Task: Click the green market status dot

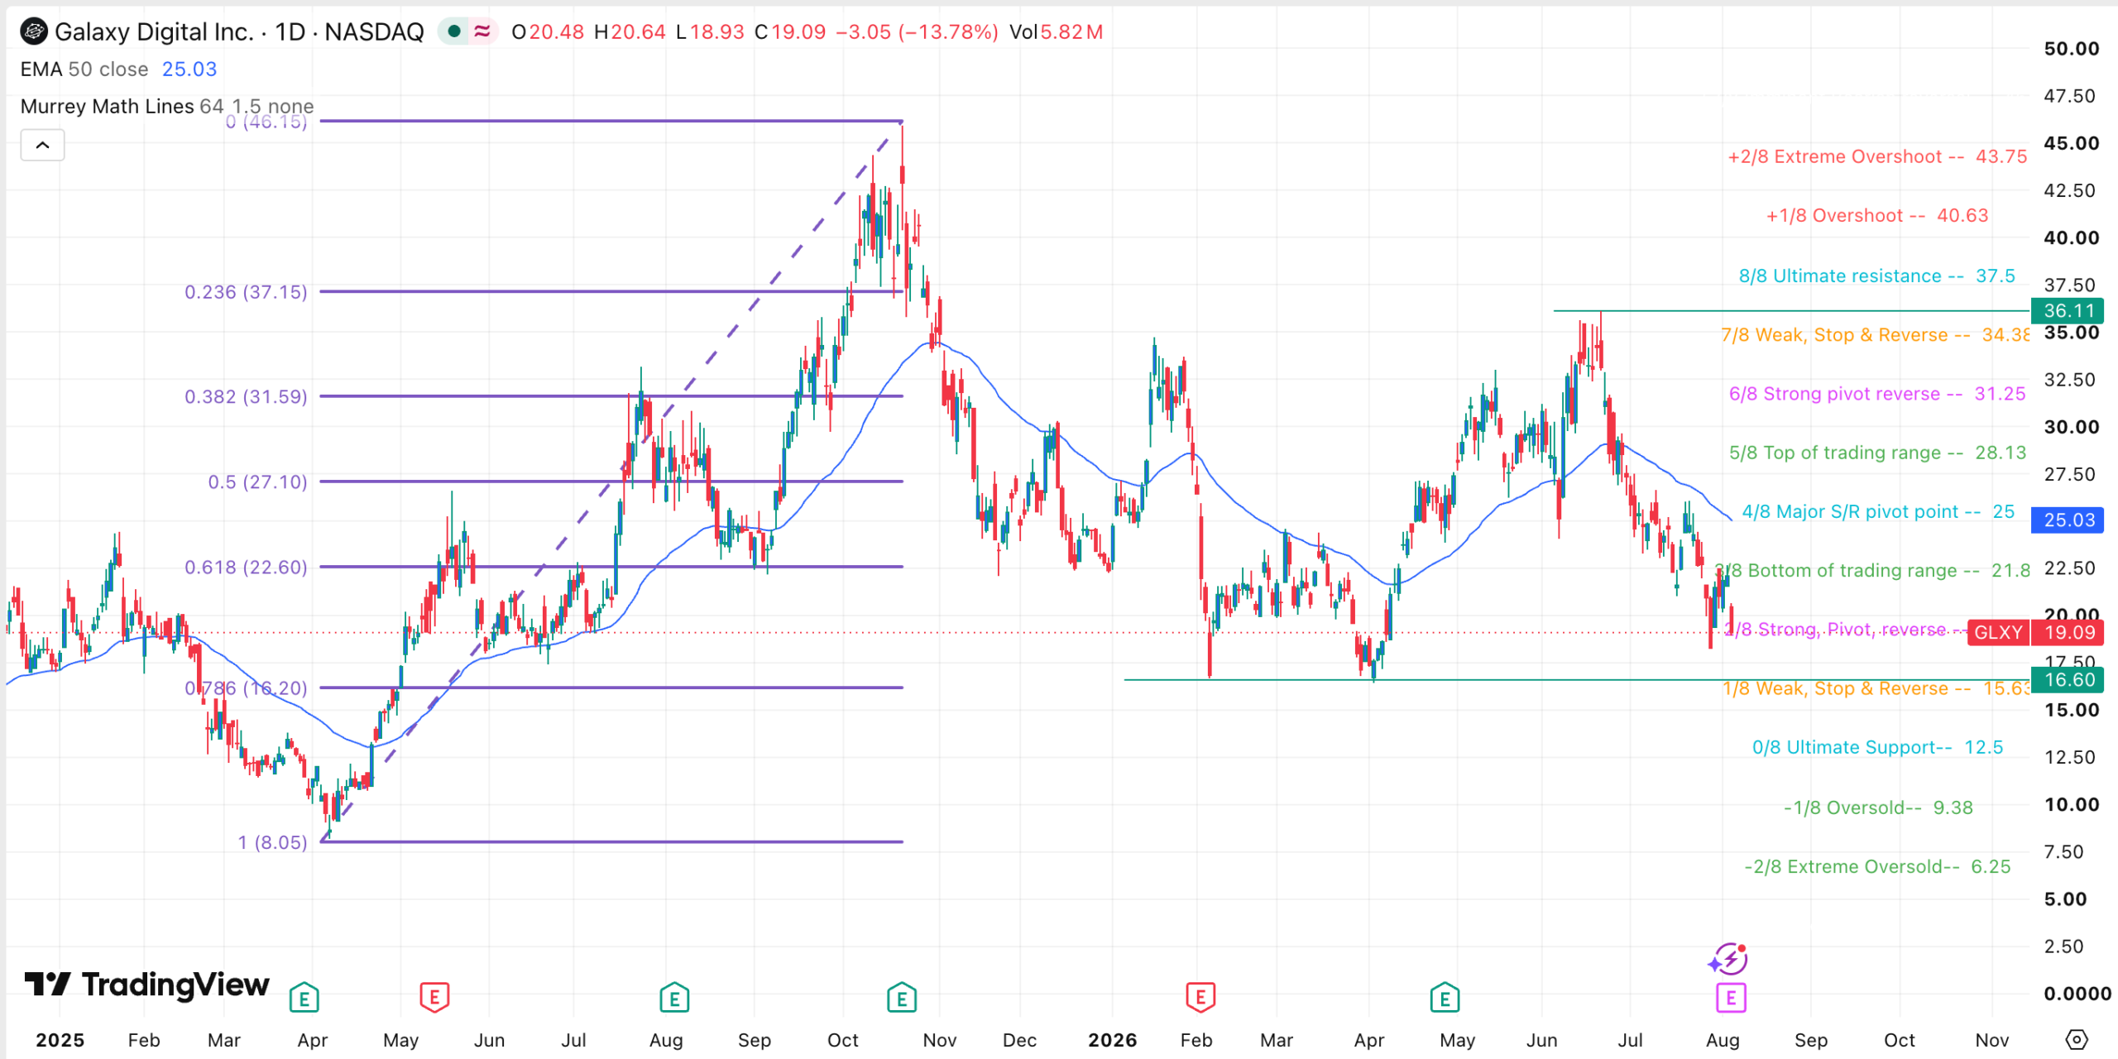Action: (453, 31)
